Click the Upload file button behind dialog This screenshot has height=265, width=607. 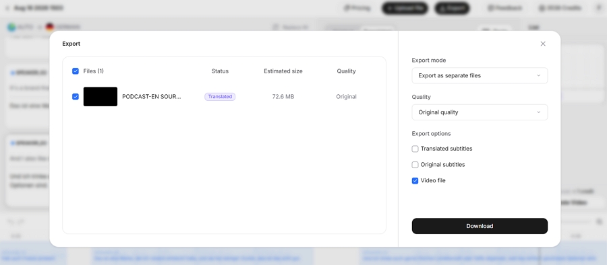click(x=405, y=8)
